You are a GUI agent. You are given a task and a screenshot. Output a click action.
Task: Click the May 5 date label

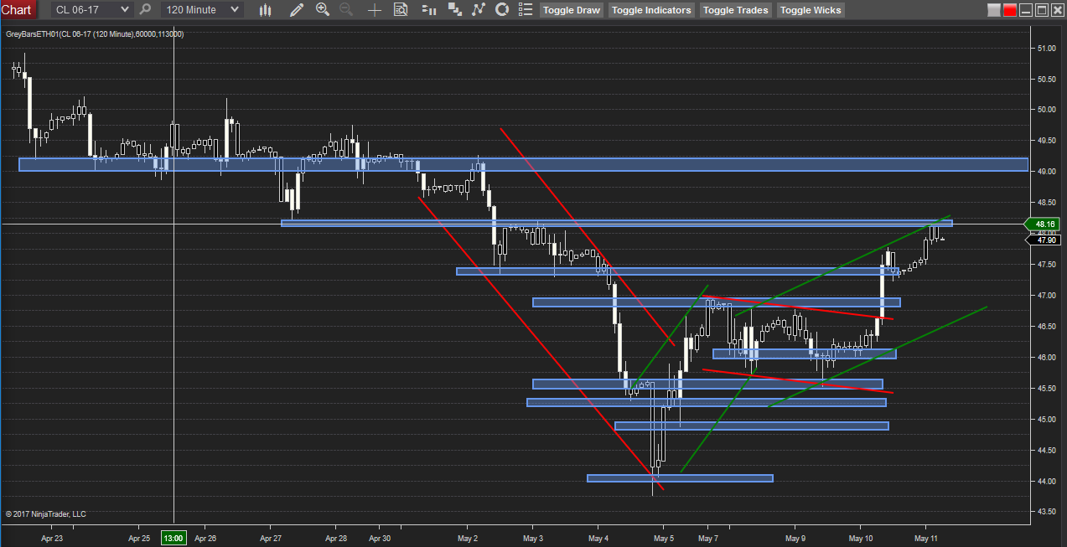click(664, 539)
